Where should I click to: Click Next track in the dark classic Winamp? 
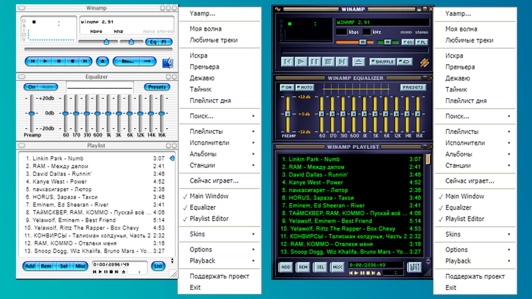tap(342, 62)
